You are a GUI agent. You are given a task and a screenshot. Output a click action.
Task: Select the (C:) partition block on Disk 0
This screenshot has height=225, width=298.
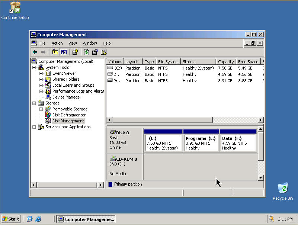click(163, 141)
